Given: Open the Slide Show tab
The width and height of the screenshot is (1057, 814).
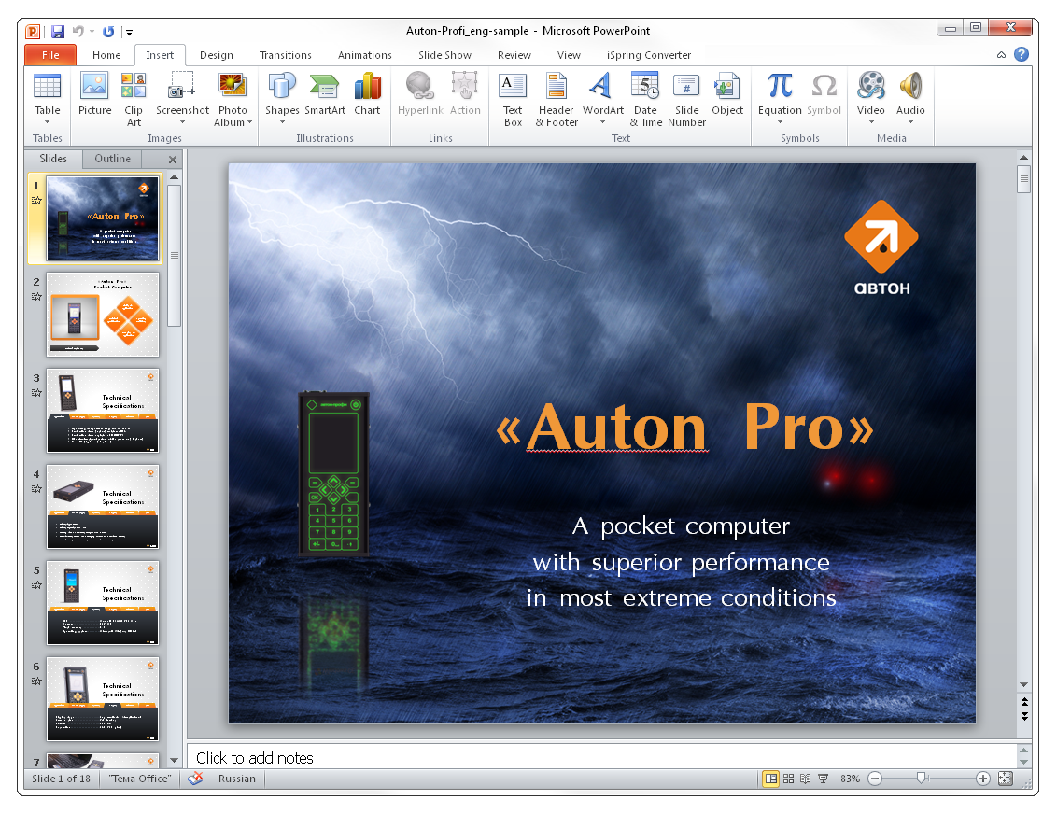Looking at the screenshot, I should pos(444,55).
